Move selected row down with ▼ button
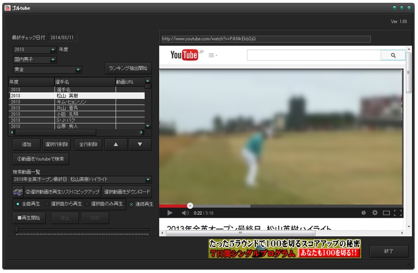 (x=140, y=144)
